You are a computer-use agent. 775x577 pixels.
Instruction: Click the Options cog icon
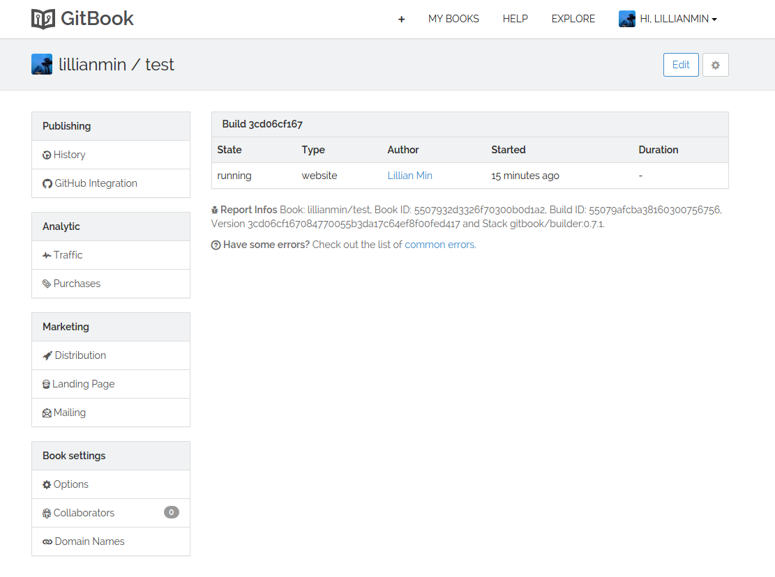[x=47, y=485]
